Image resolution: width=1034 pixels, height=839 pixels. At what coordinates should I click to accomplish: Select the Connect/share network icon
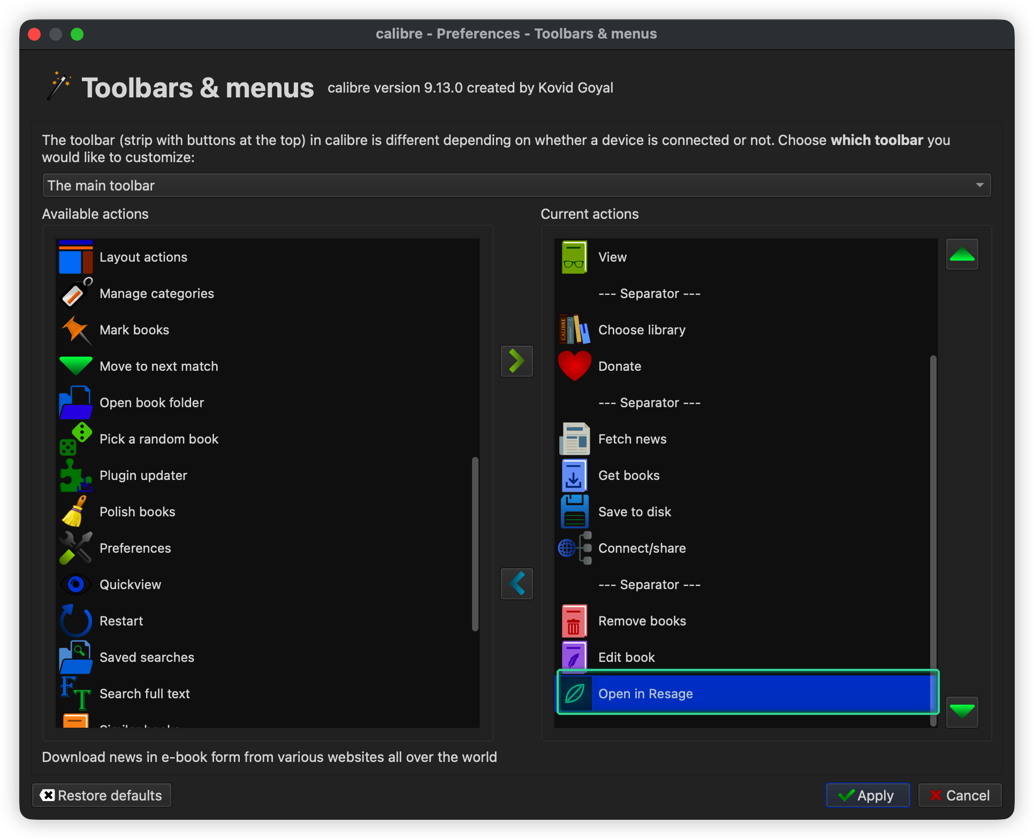point(574,548)
